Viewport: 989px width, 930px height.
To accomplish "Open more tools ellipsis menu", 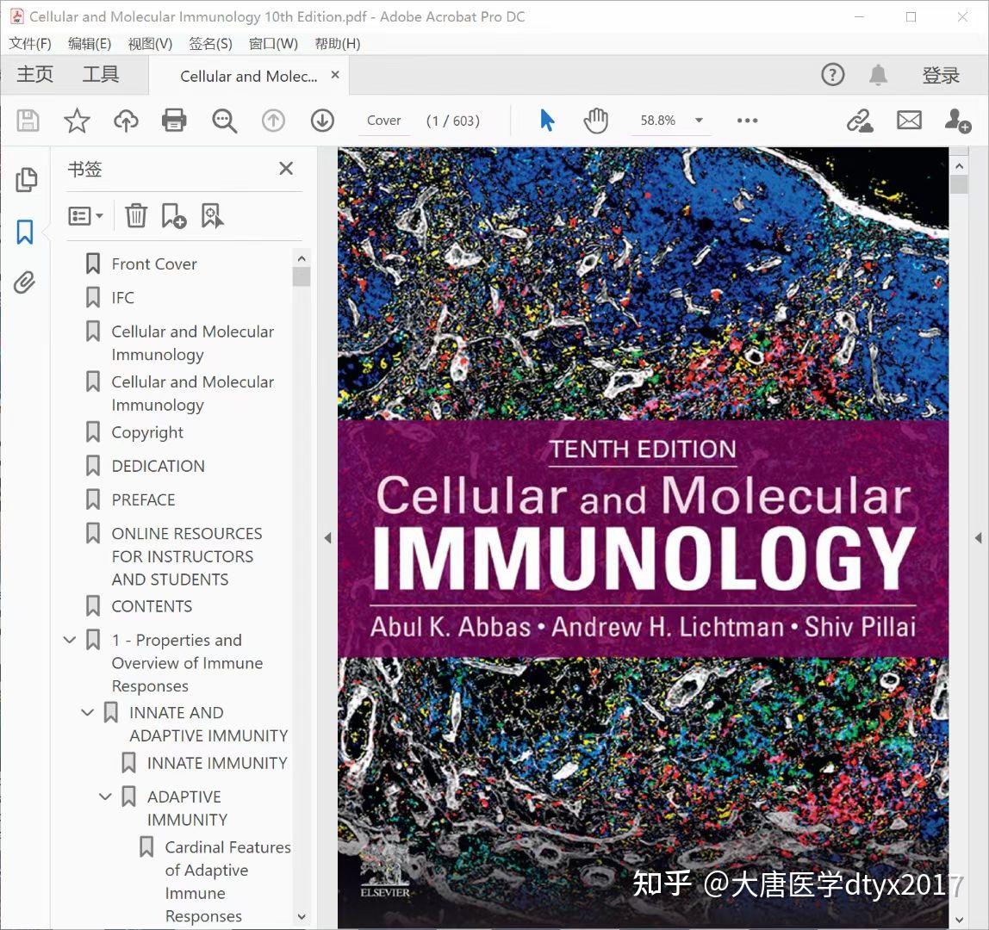I will [x=748, y=120].
